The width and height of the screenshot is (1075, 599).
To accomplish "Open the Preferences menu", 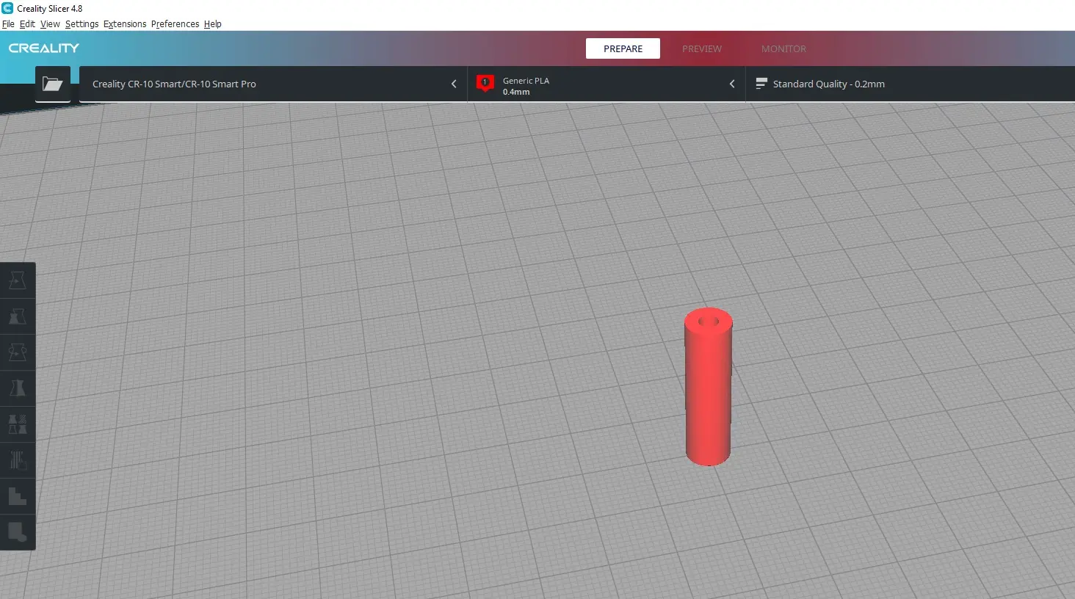I will pyautogui.click(x=175, y=23).
